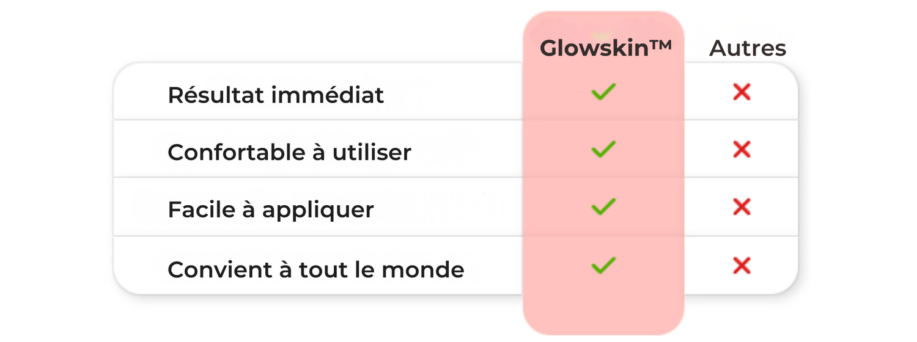Select the "Facile à appliquer" row label
917x342 pixels.
click(270, 210)
